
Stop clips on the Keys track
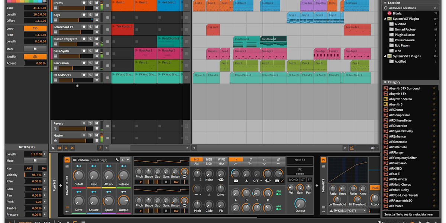107,17
